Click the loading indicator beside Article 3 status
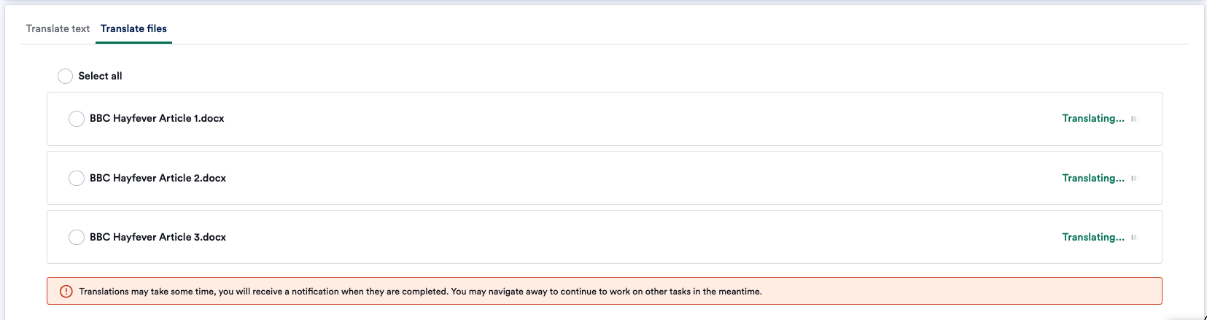Viewport: 1207px width, 320px height. coord(1134,238)
